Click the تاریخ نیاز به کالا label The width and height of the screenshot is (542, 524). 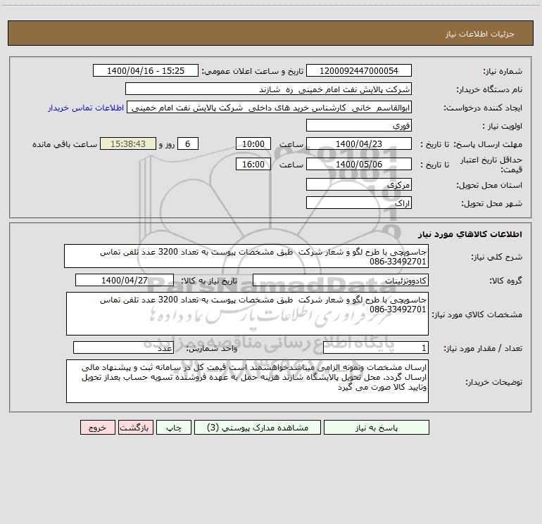210,281
